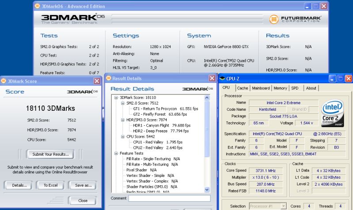The height and width of the screenshot is (210, 353).
Task: Click the Result Details scroll down arrow
Action: pos(207,190)
